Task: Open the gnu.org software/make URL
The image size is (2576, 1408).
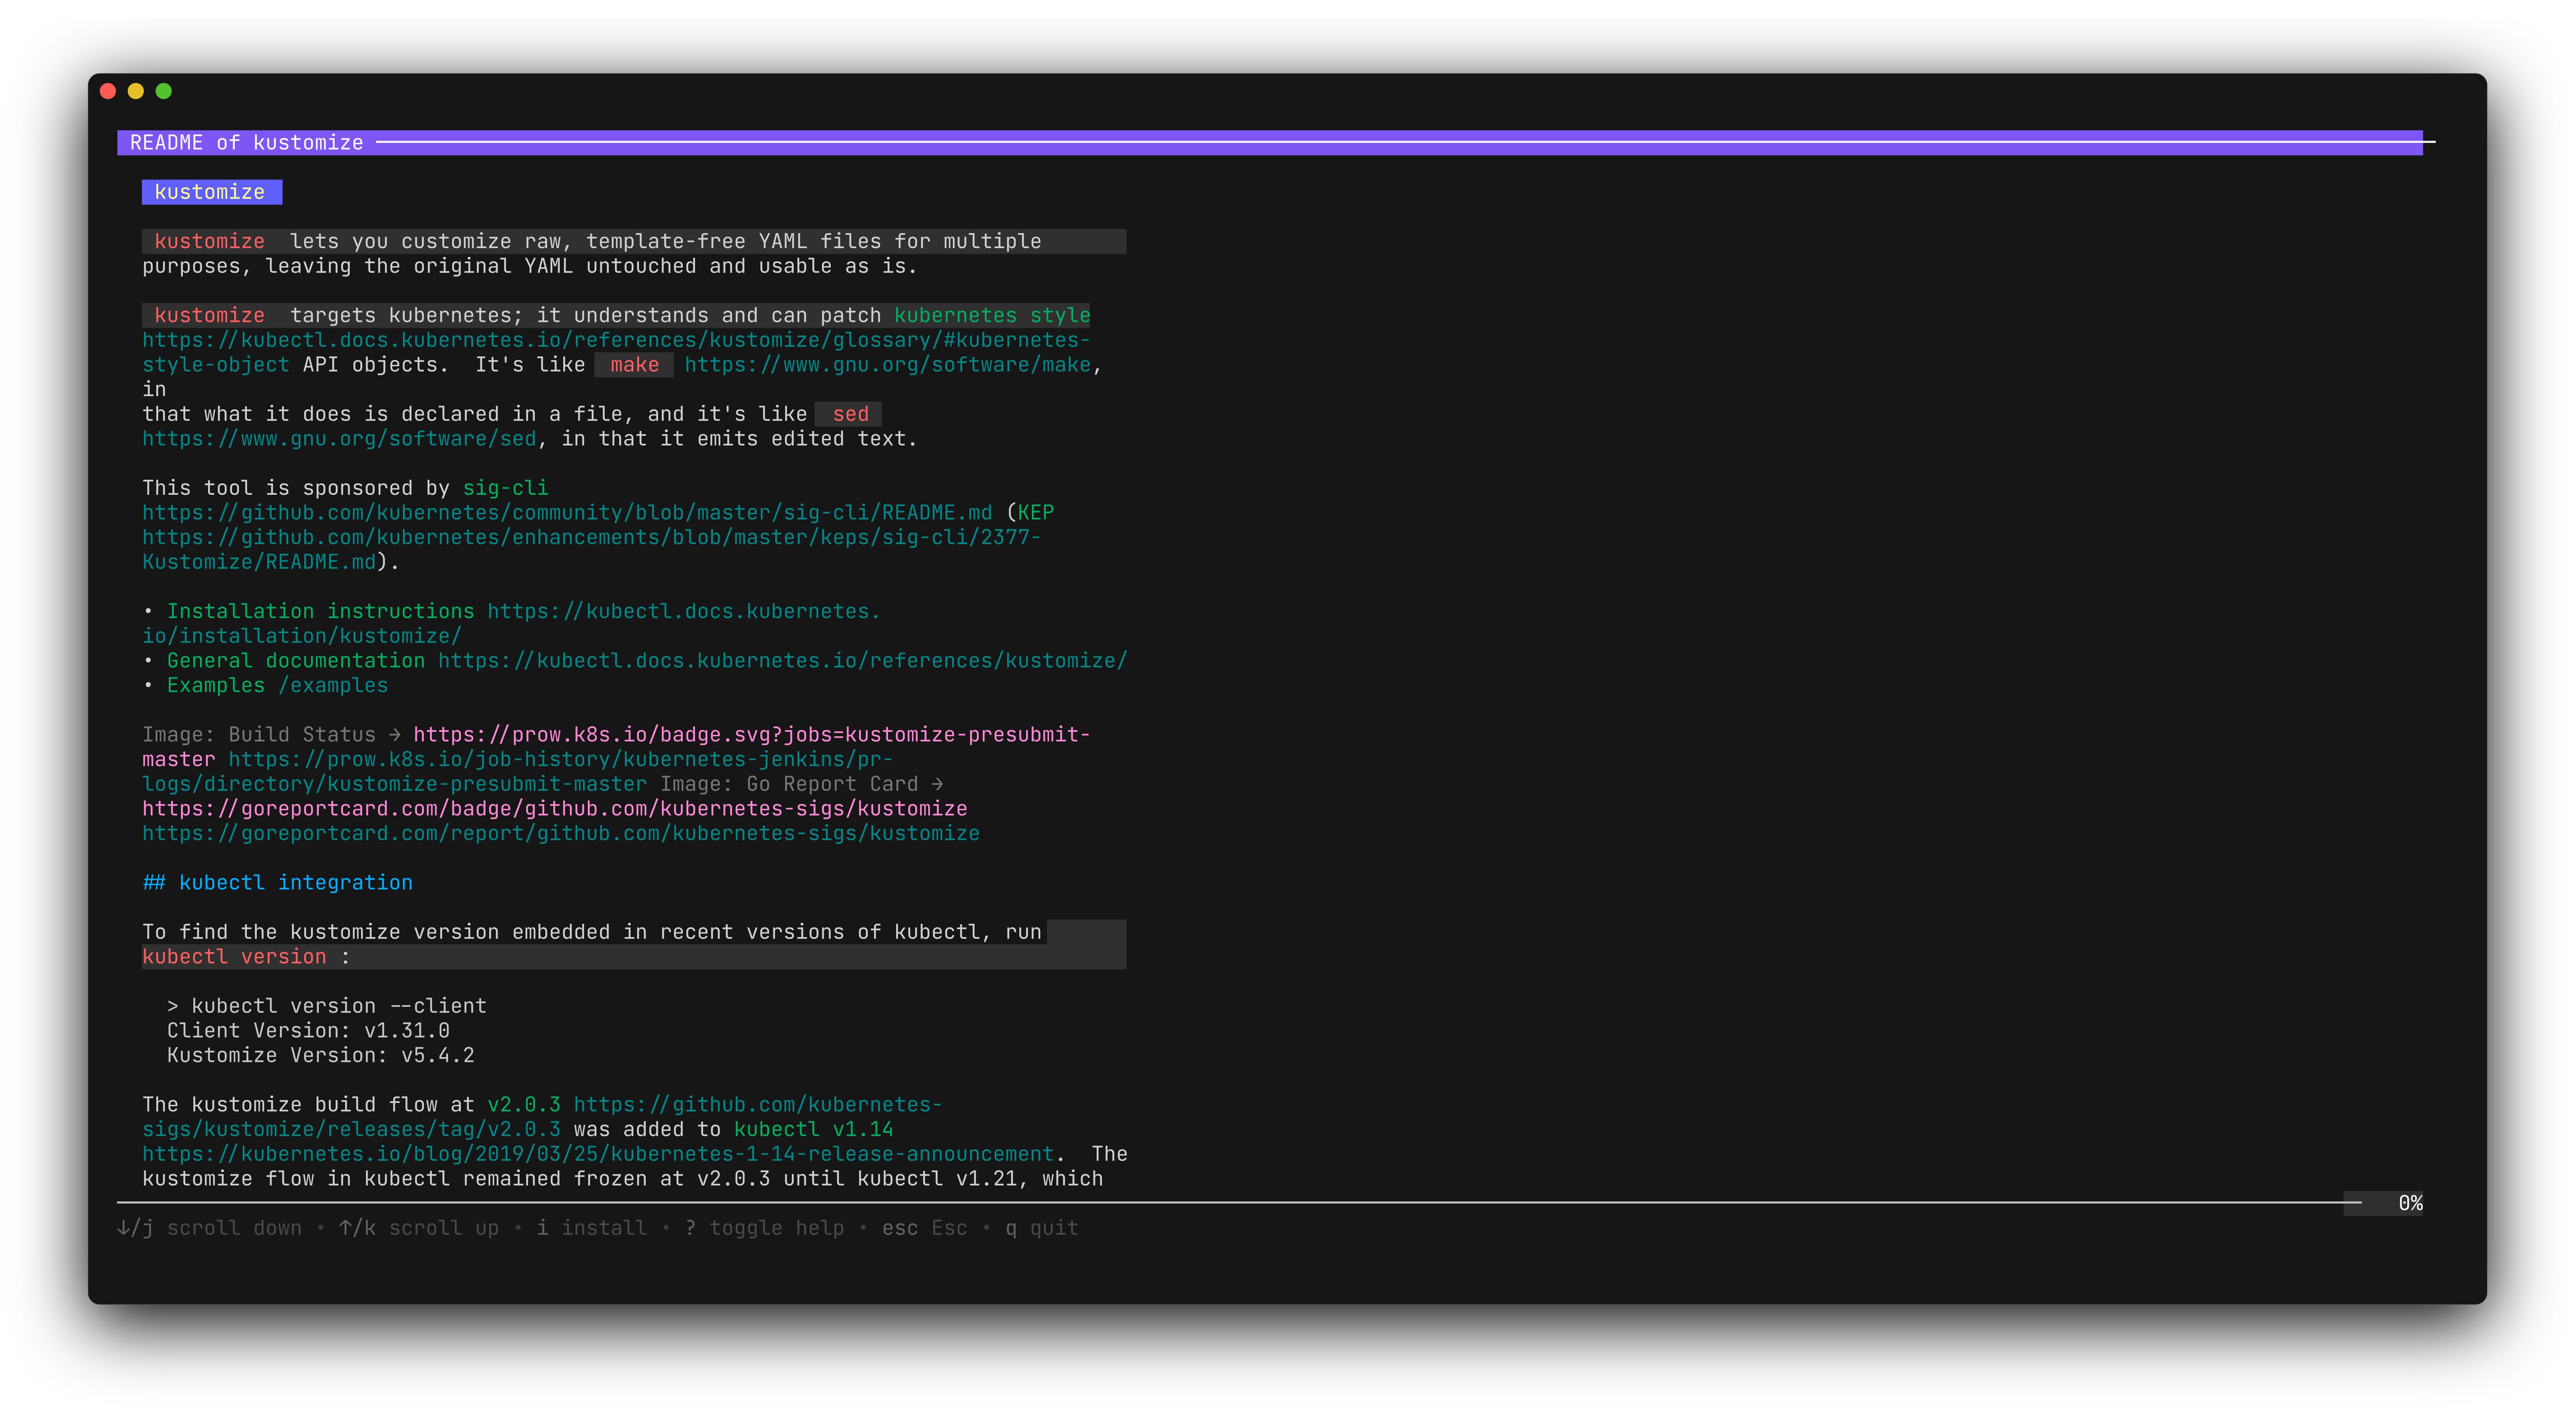Action: point(887,365)
